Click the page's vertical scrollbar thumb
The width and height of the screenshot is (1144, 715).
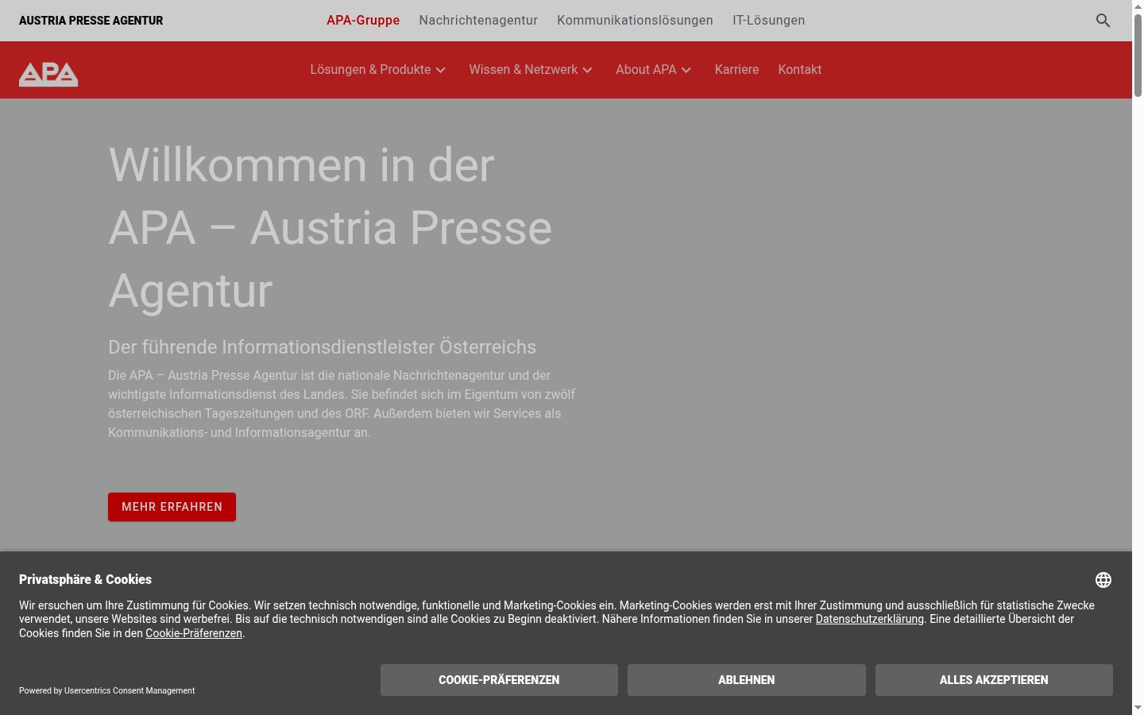[1138, 56]
